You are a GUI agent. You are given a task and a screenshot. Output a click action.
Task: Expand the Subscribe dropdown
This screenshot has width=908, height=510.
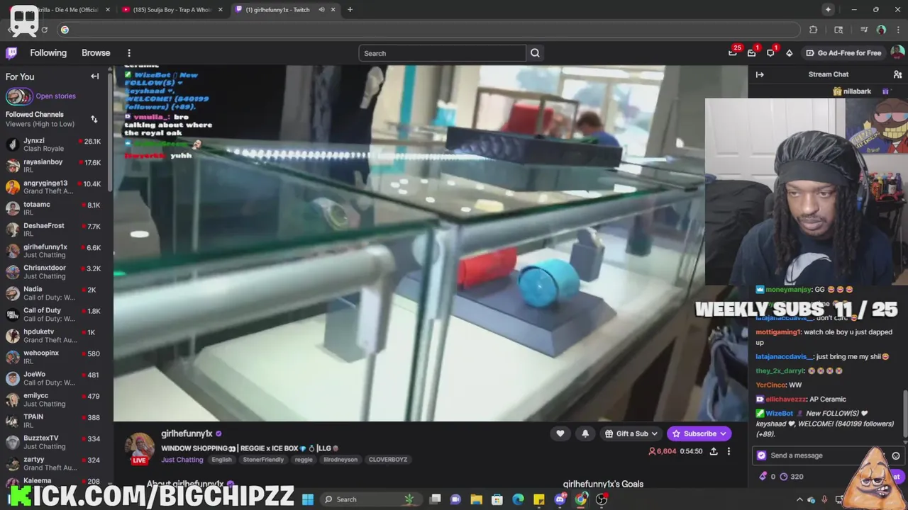(699, 433)
